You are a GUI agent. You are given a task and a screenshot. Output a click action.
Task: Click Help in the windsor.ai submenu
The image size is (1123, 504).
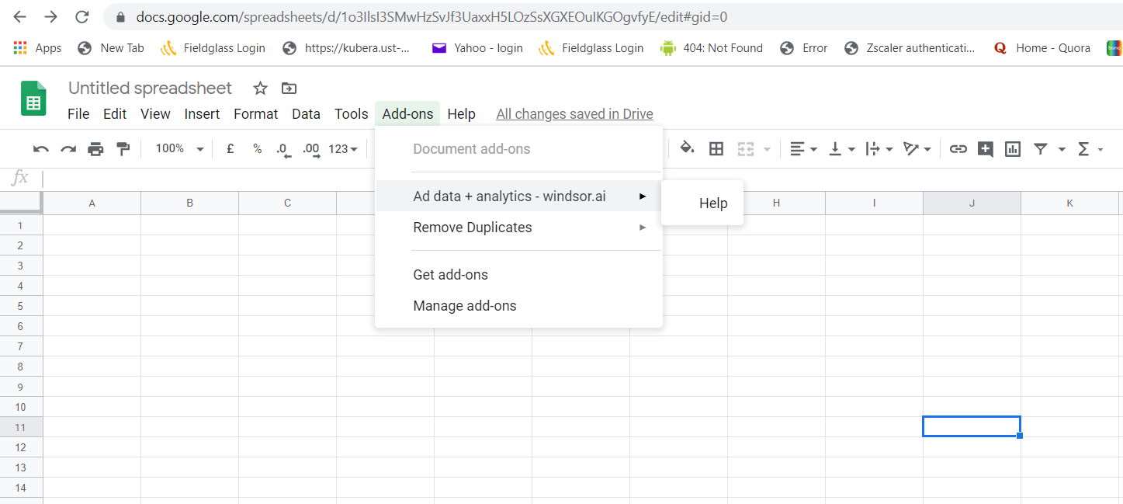pos(712,203)
